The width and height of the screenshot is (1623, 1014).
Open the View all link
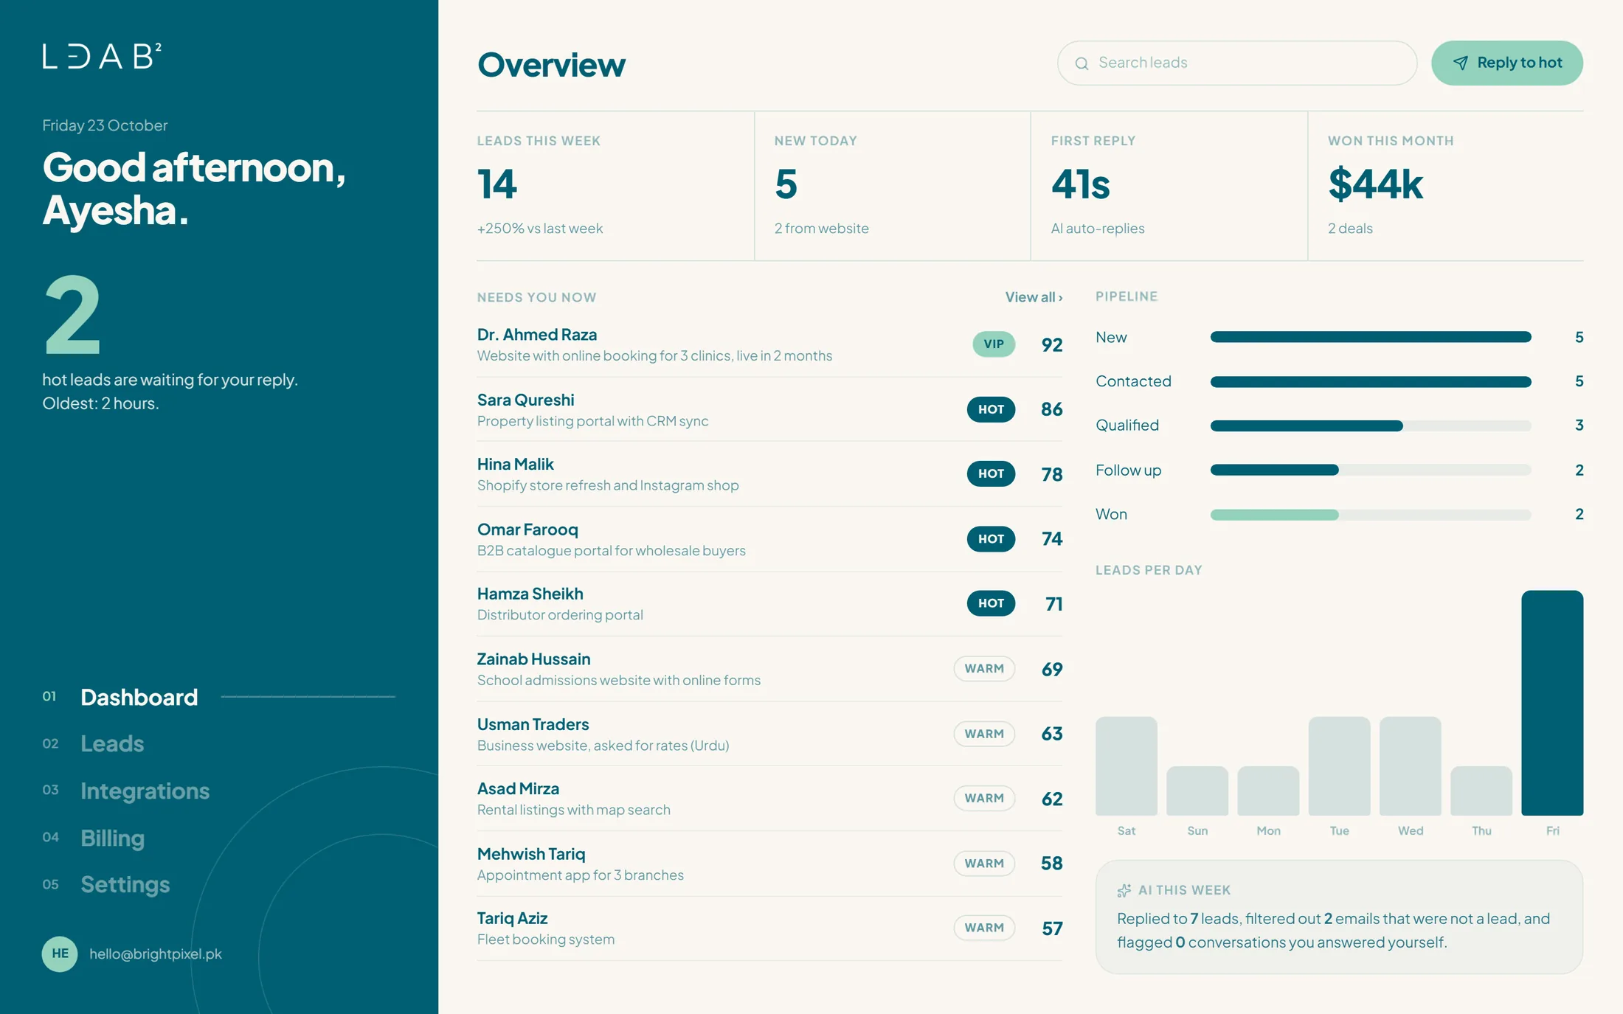click(x=1034, y=297)
